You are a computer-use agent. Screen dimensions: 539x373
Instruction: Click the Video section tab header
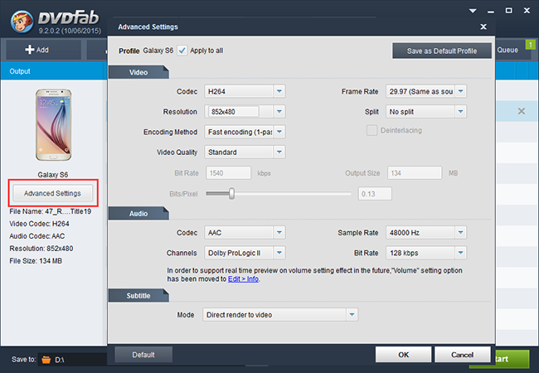[138, 72]
